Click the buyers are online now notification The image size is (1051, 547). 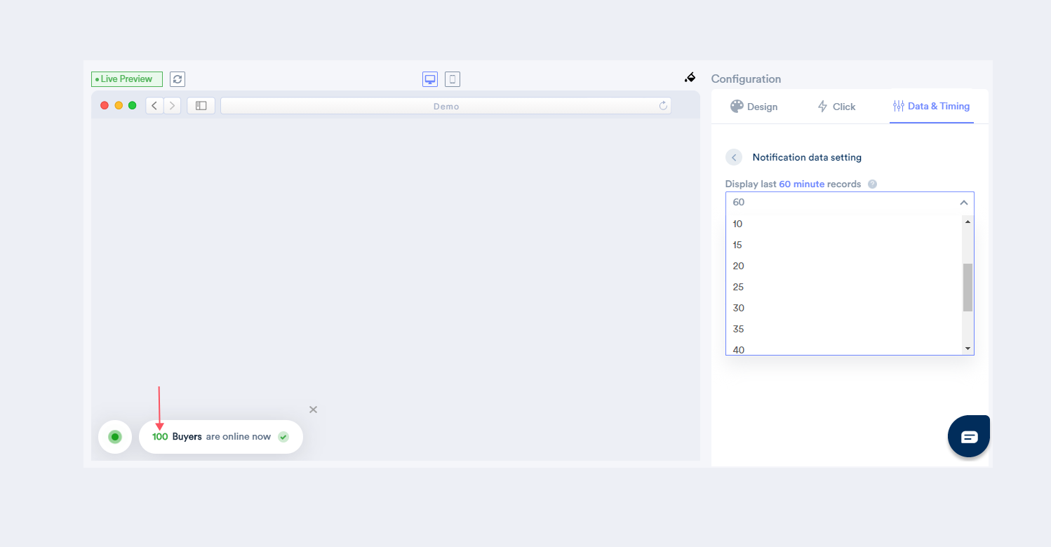coord(221,437)
